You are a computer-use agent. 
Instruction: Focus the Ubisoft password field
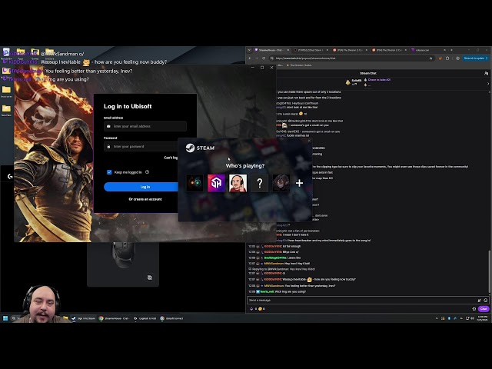tap(141, 147)
